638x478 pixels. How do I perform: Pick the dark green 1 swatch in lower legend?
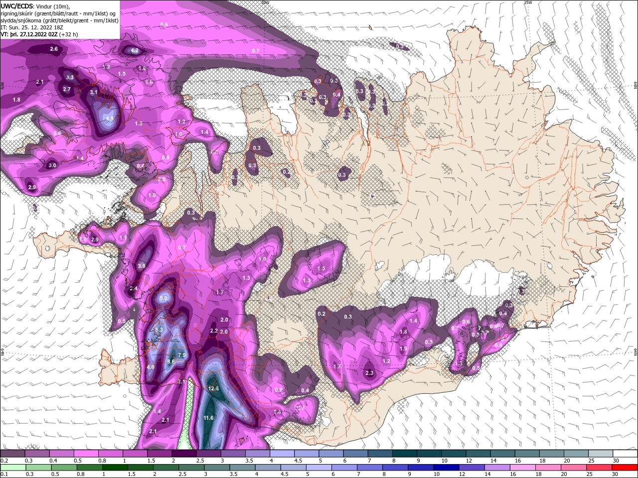(x=114, y=468)
